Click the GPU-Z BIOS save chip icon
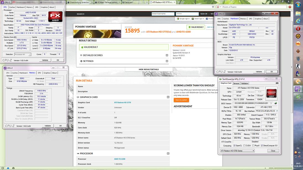 click(x=276, y=103)
